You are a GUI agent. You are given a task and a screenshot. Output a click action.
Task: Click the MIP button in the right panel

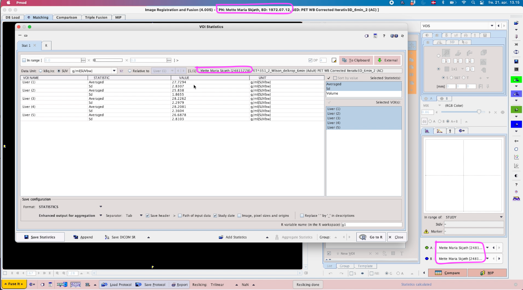(487, 273)
